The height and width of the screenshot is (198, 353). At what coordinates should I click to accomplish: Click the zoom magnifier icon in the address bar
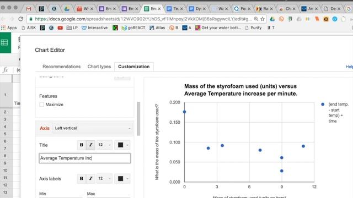256,19
